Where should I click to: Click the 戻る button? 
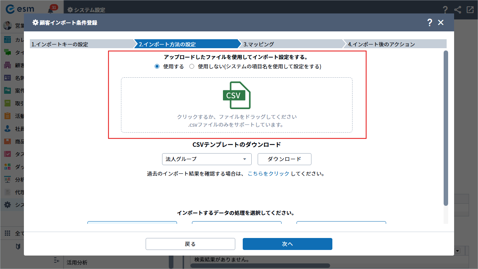(x=190, y=244)
